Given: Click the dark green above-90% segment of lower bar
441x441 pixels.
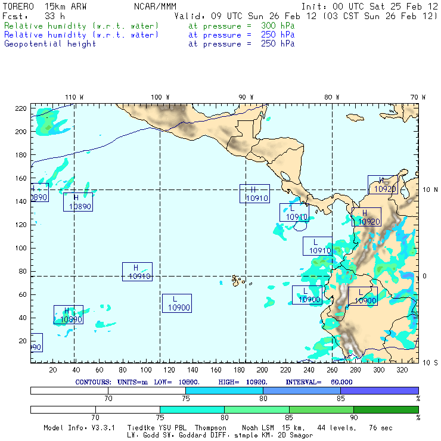Looking at the screenshot, I should [386, 409].
